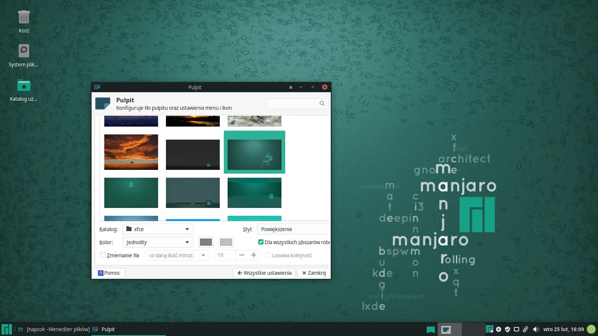This screenshot has height=336, width=598.
Task: Select the dark gray Manjaro wallpaper
Action: tap(193, 155)
